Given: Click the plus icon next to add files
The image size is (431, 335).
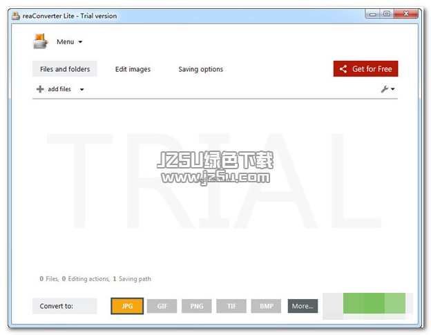Looking at the screenshot, I should point(40,89).
